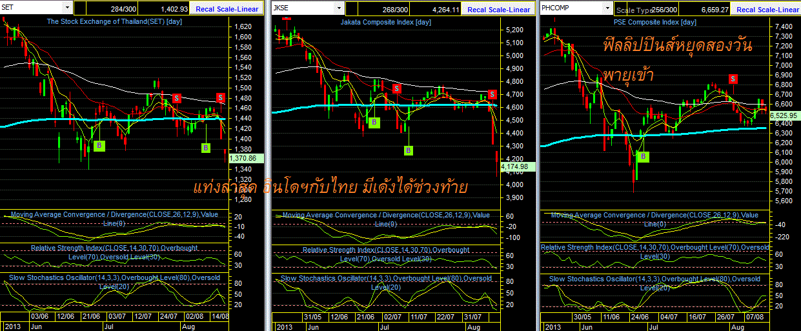
Task: Select lowest B marker in Jakarta chart
Action: (x=409, y=150)
